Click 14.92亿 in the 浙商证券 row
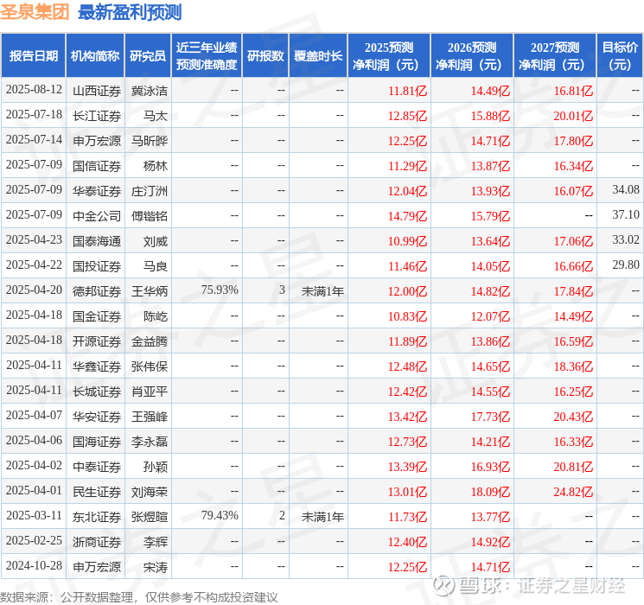 (x=490, y=542)
